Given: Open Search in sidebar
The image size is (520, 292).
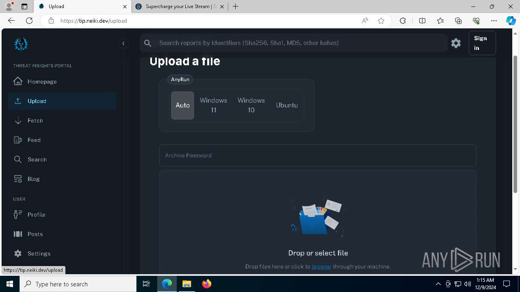Looking at the screenshot, I should click(x=62, y=159).
